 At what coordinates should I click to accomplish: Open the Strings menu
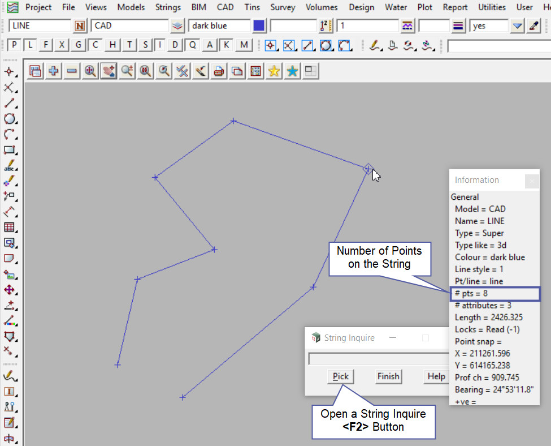167,7
